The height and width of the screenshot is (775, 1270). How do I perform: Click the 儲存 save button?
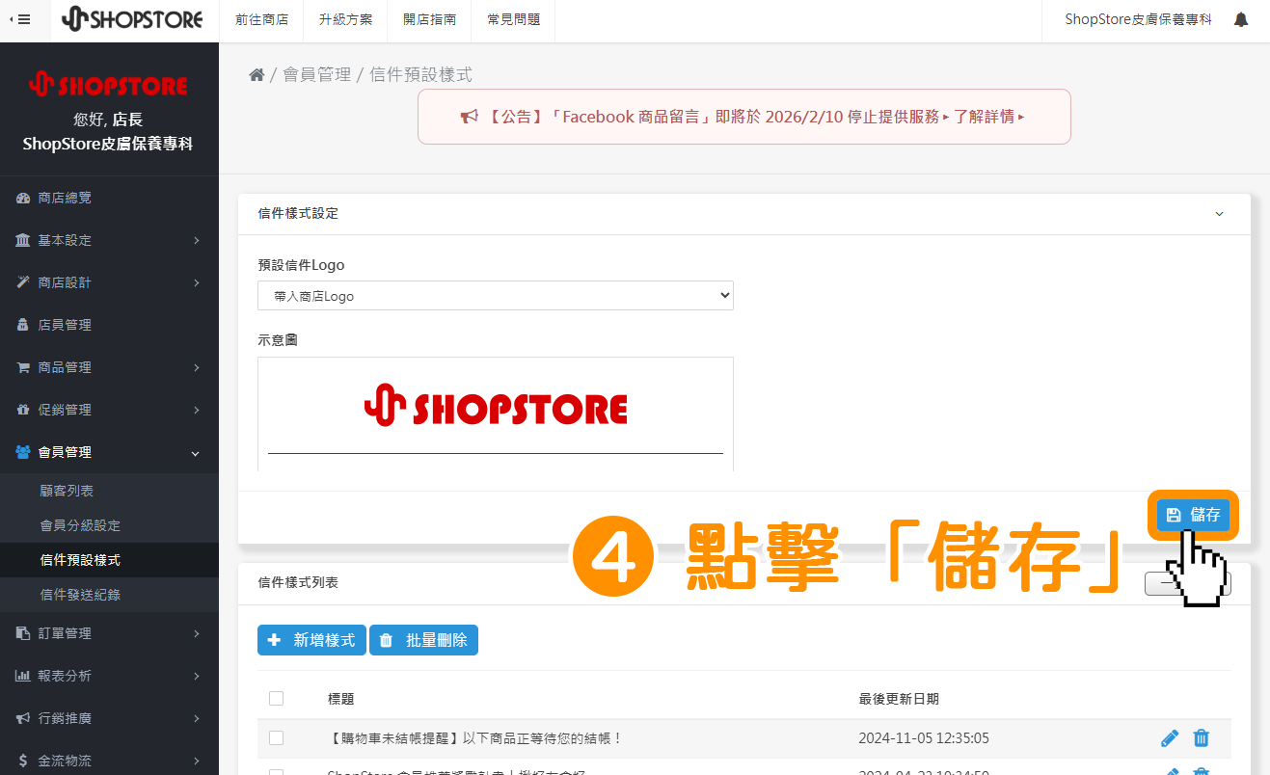(1193, 515)
